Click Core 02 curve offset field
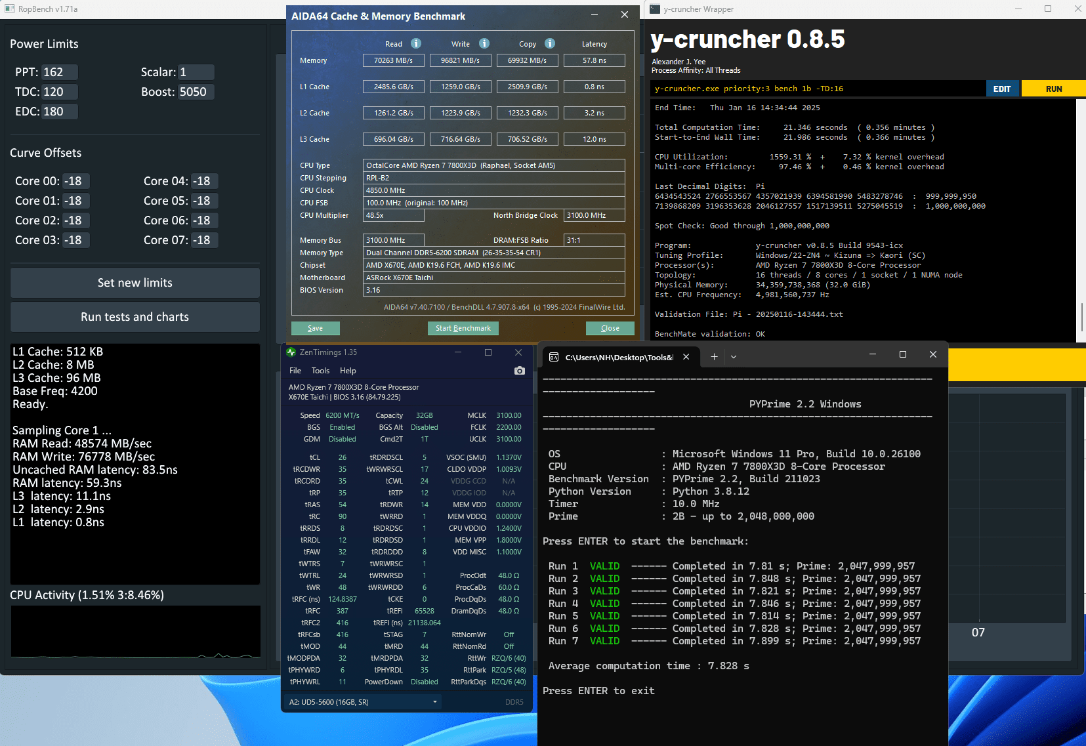 point(76,220)
